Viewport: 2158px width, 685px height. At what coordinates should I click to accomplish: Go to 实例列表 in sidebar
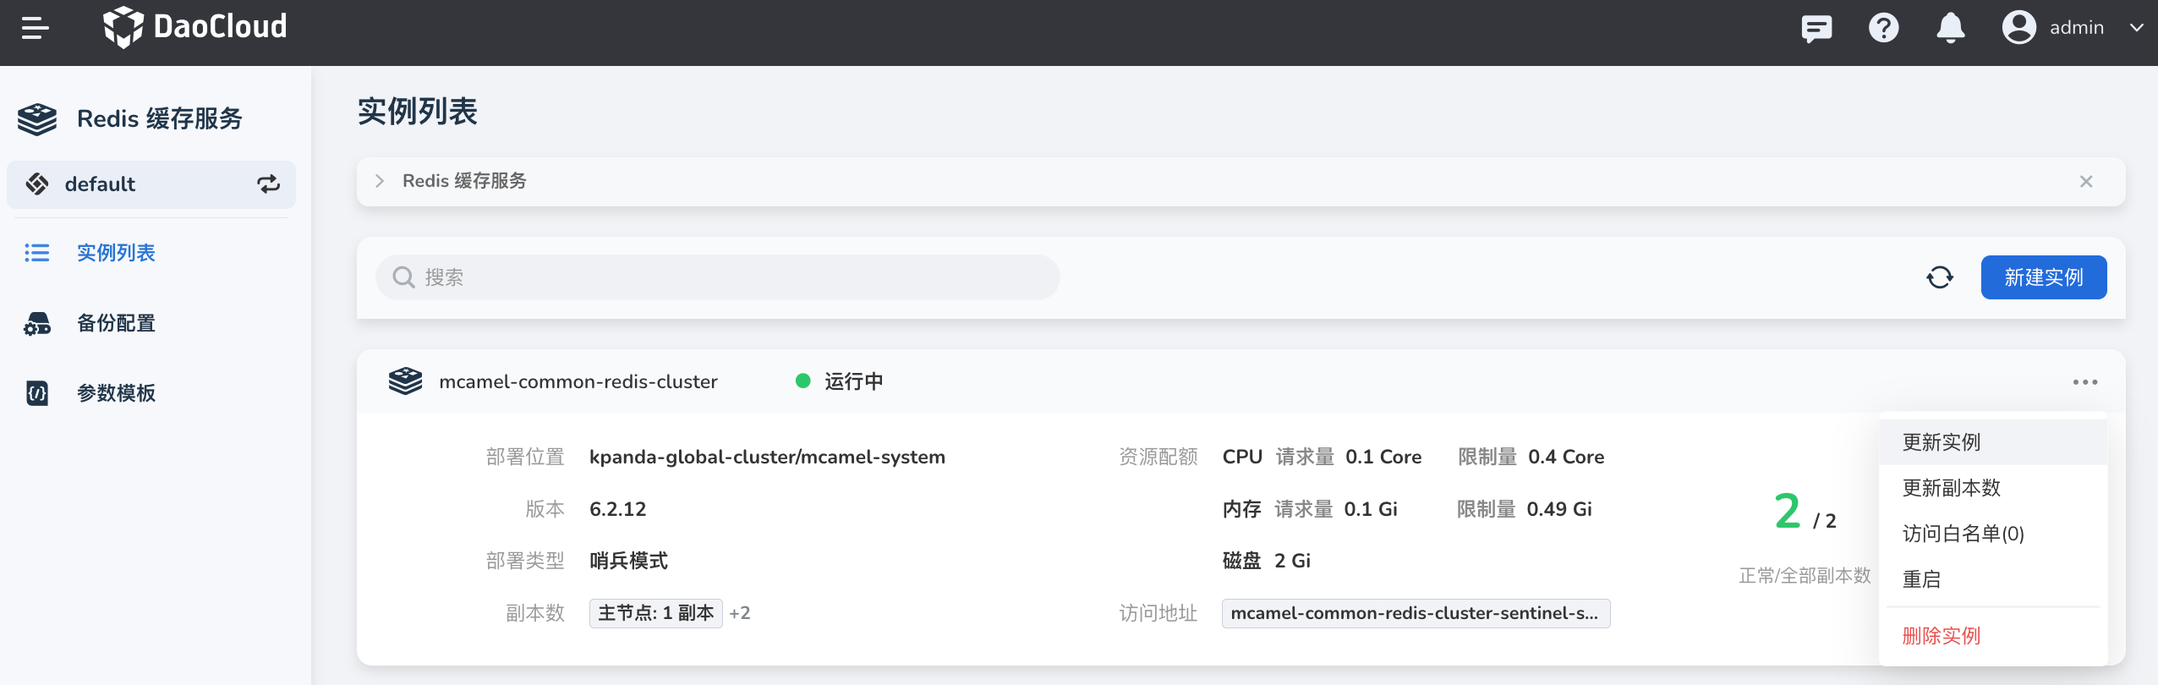[x=116, y=253]
